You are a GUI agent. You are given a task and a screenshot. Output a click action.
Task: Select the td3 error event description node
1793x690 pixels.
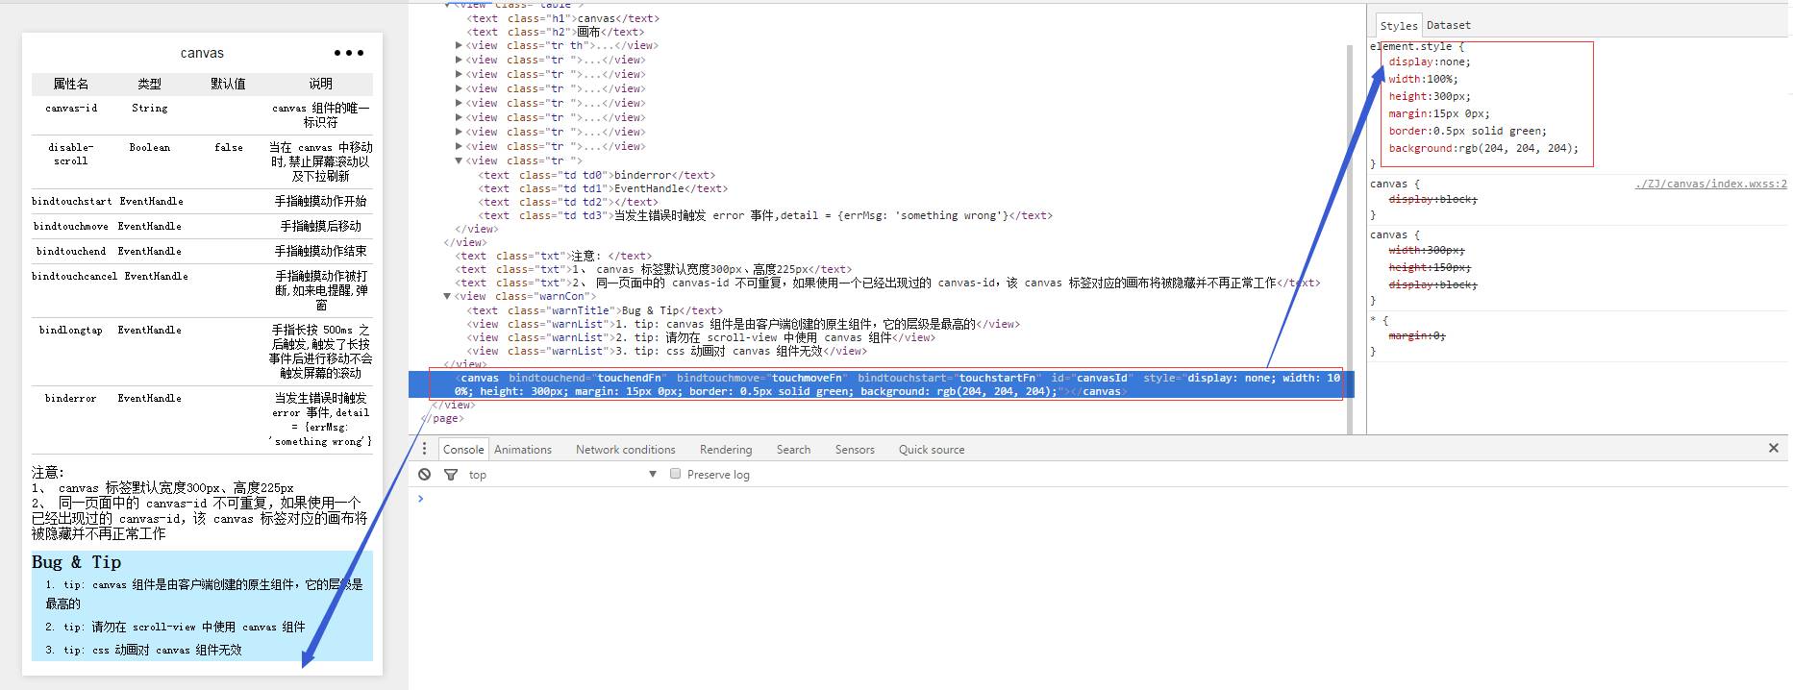pos(765,215)
